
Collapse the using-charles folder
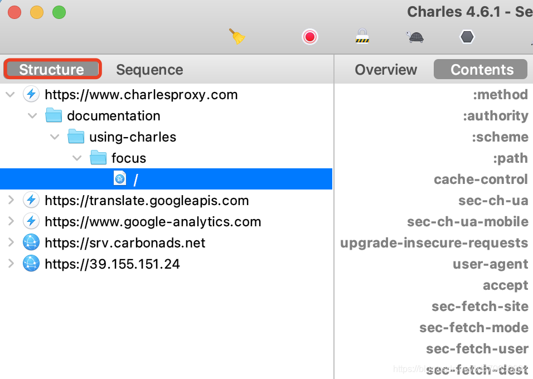coord(55,137)
